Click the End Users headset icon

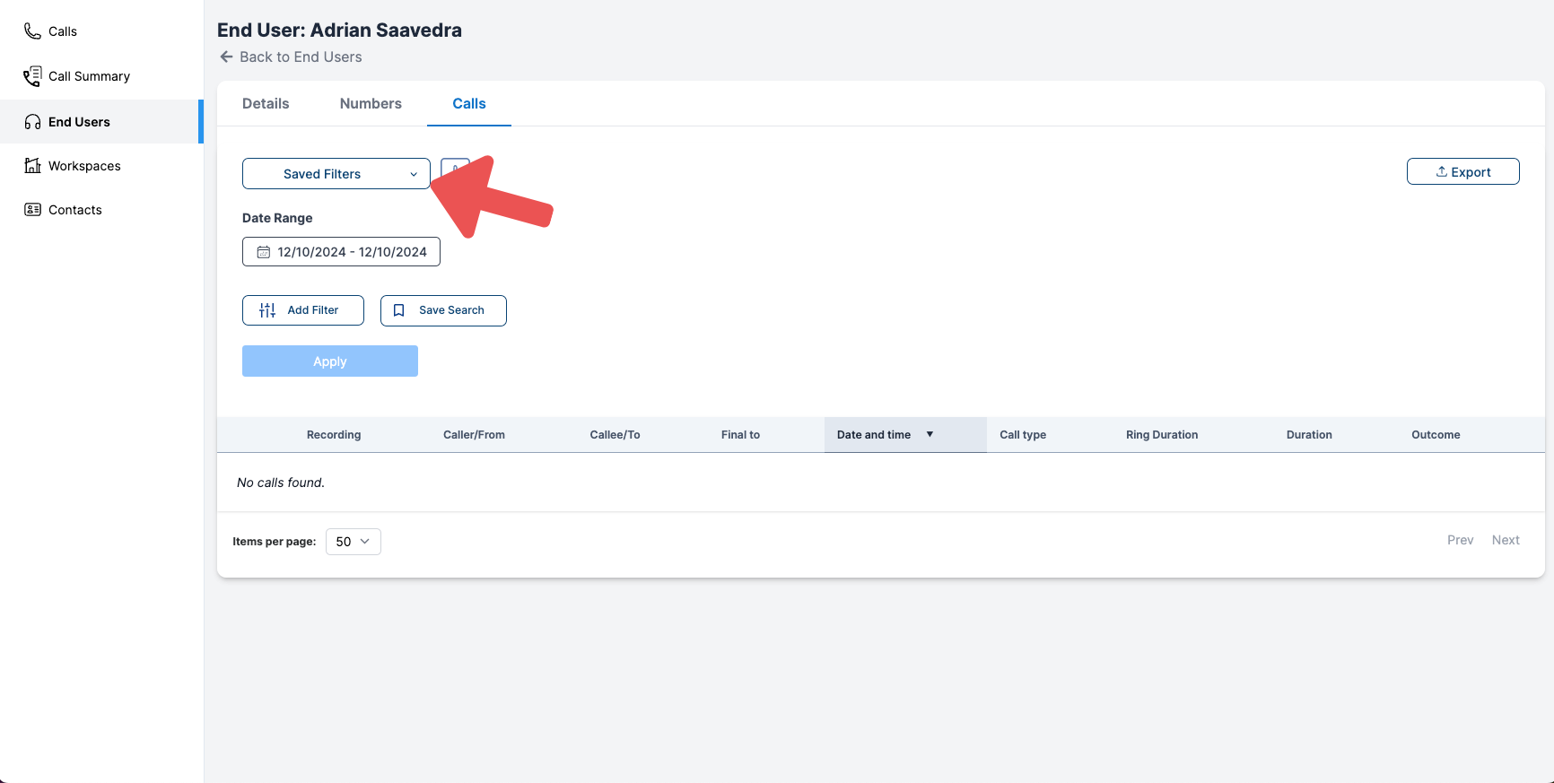32,122
